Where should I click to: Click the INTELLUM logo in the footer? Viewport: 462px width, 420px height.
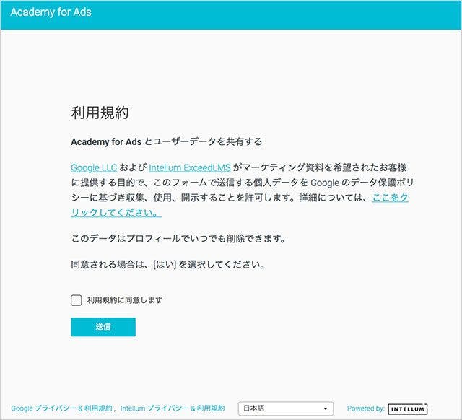point(408,408)
